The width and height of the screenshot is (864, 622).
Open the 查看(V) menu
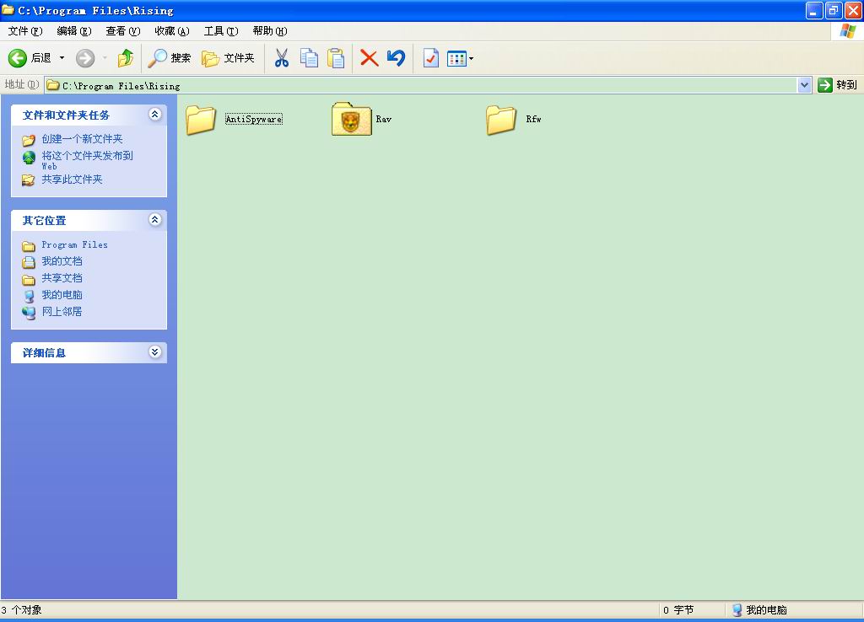(123, 31)
